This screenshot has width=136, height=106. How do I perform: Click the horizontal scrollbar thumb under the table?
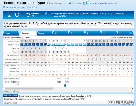[x=29, y=89]
